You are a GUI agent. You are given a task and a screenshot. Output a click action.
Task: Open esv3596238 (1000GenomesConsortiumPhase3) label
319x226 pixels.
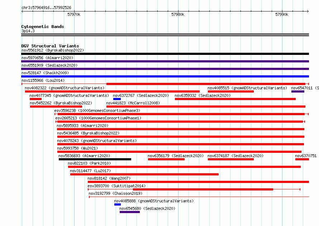point(97,110)
